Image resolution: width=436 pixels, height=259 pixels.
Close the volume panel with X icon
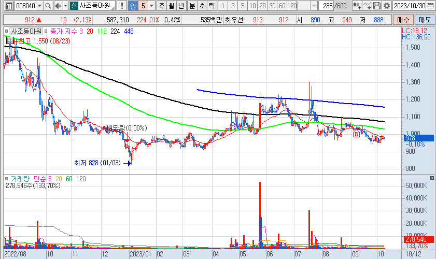click(x=431, y=178)
